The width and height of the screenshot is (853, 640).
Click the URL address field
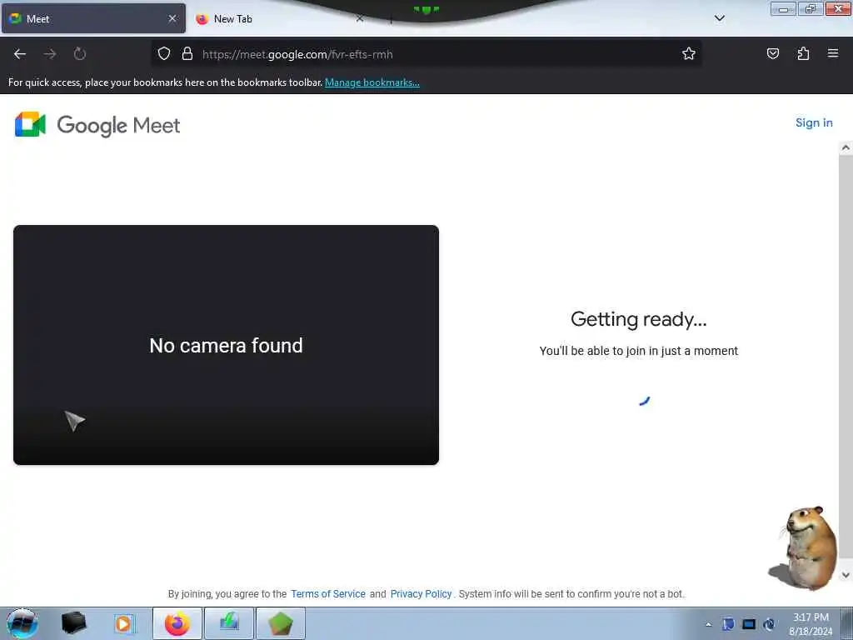[x=426, y=54]
